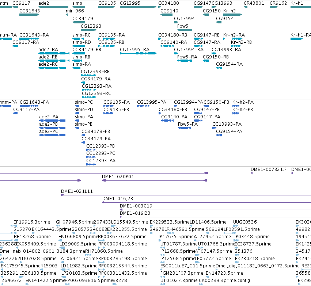Viewport: 311px width, 286px height.
Task: Select the CR9162 gene feature
Action: (274, 7)
